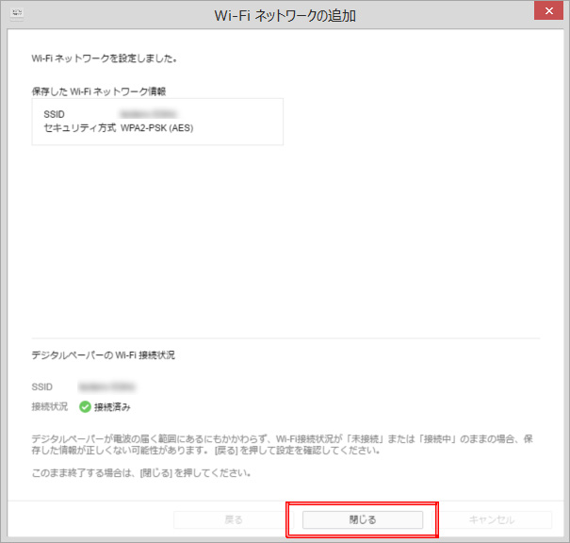Click the このまま終了する場合は instruction line
570x543 pixels.
click(x=141, y=473)
